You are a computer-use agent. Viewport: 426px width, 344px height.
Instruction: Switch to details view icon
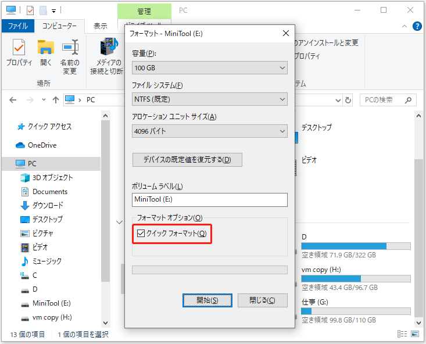(x=402, y=334)
